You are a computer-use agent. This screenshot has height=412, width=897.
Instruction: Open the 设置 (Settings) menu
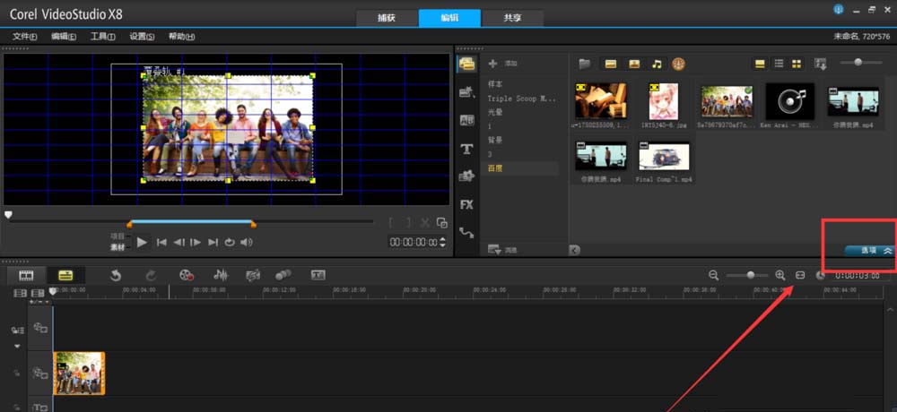coord(142,37)
